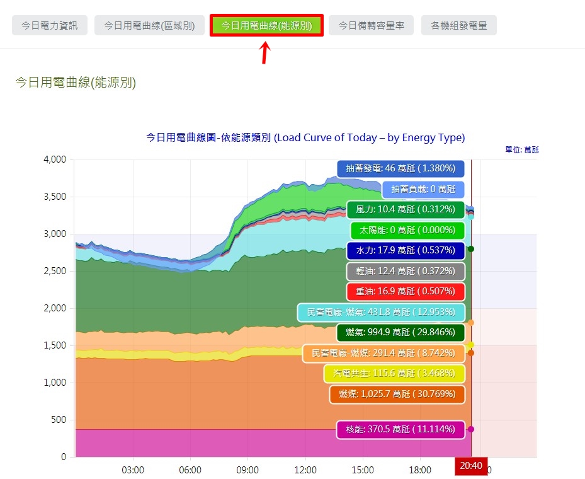Click the orange 燃煤 1,025.7 萬瓩 label
Screen dimensions: 585x479
397,394
